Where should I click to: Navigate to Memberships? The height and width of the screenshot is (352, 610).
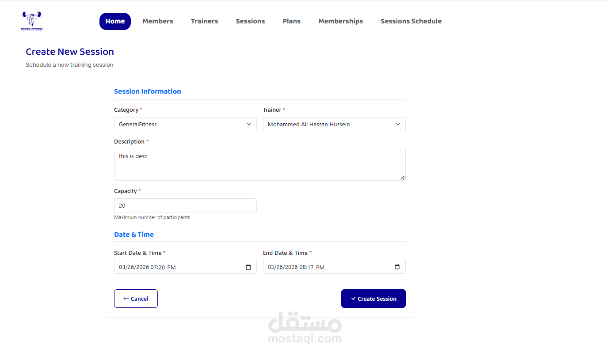(x=340, y=21)
